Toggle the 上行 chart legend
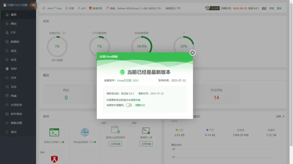Image resolution: width=293 pixels, height=164 pixels. [179, 130]
